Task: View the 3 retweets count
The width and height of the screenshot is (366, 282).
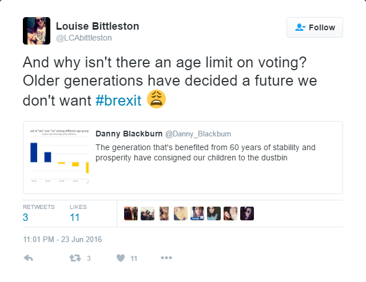Action: [25, 217]
